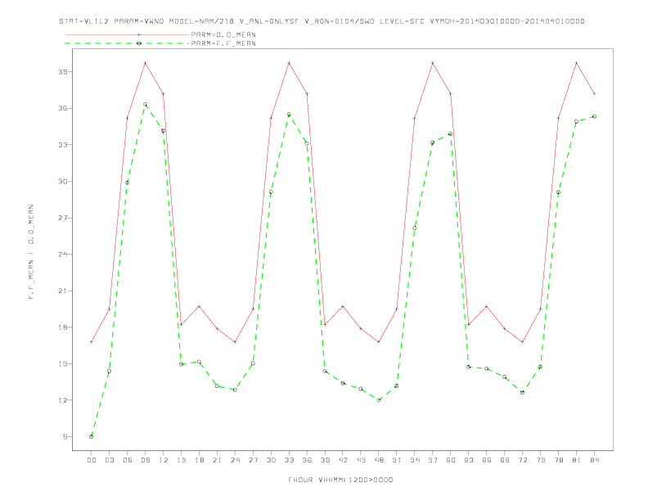Click y-axis tick label 15

63,363
